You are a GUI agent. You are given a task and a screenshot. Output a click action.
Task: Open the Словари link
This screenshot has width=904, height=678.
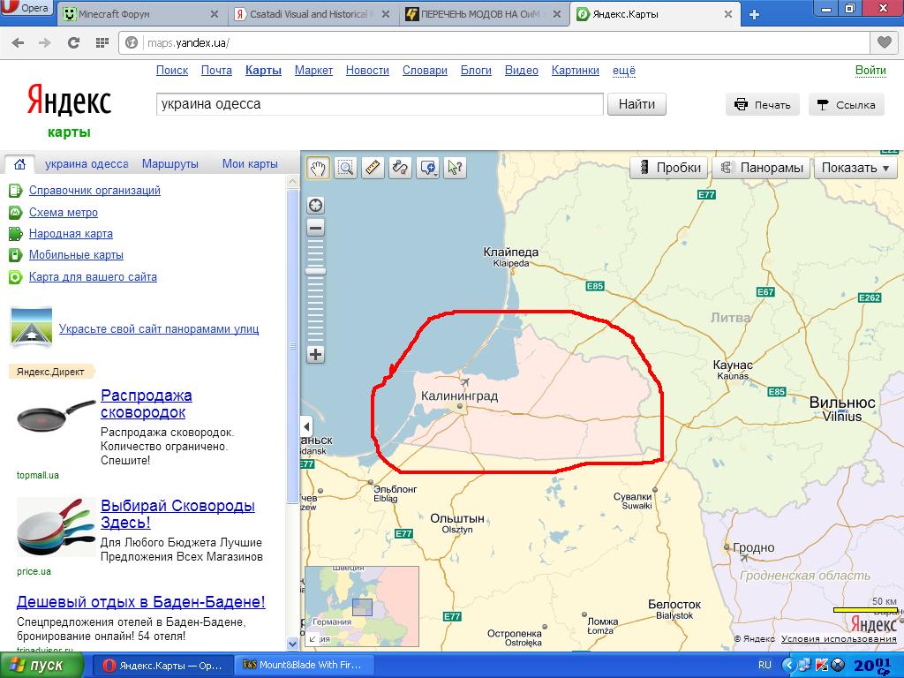tap(425, 71)
